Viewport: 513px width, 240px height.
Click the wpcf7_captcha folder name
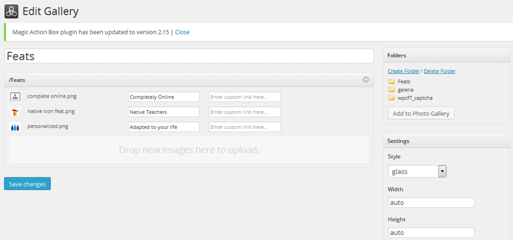[x=415, y=98]
